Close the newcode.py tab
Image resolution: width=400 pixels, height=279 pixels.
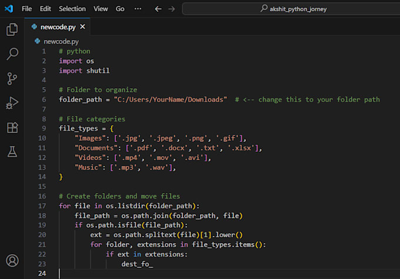click(x=82, y=26)
